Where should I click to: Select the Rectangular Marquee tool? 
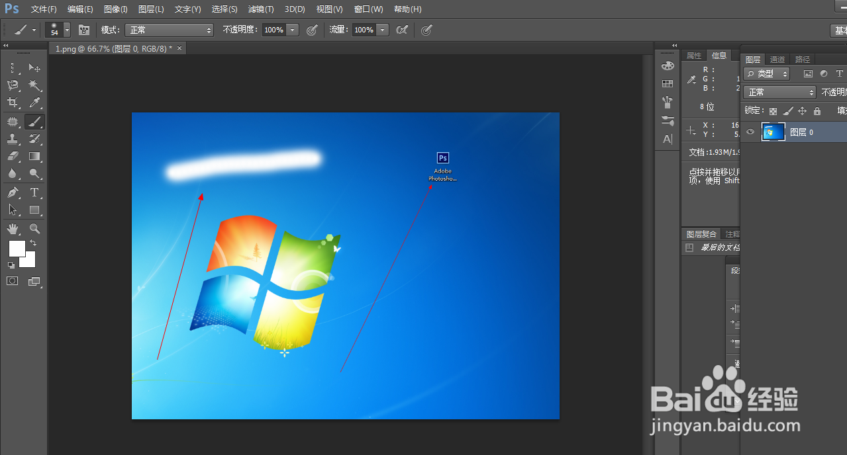click(13, 67)
